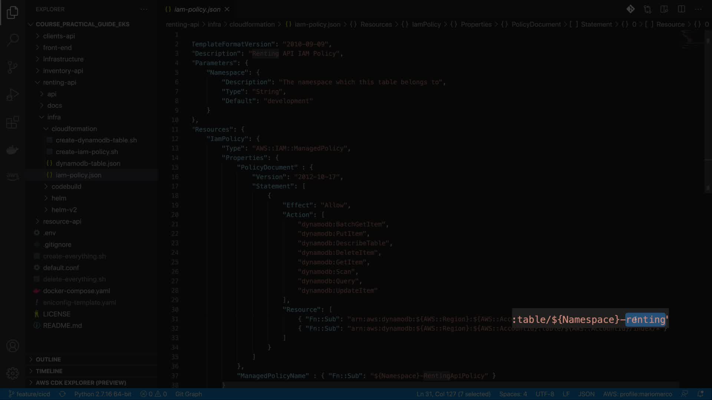Click the split editor right icon
The width and height of the screenshot is (712, 400).
[x=681, y=9]
